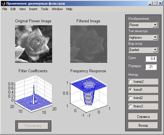
Task: Click the MATLAB icon in title bar
Action: pyautogui.click(x=3, y=4)
